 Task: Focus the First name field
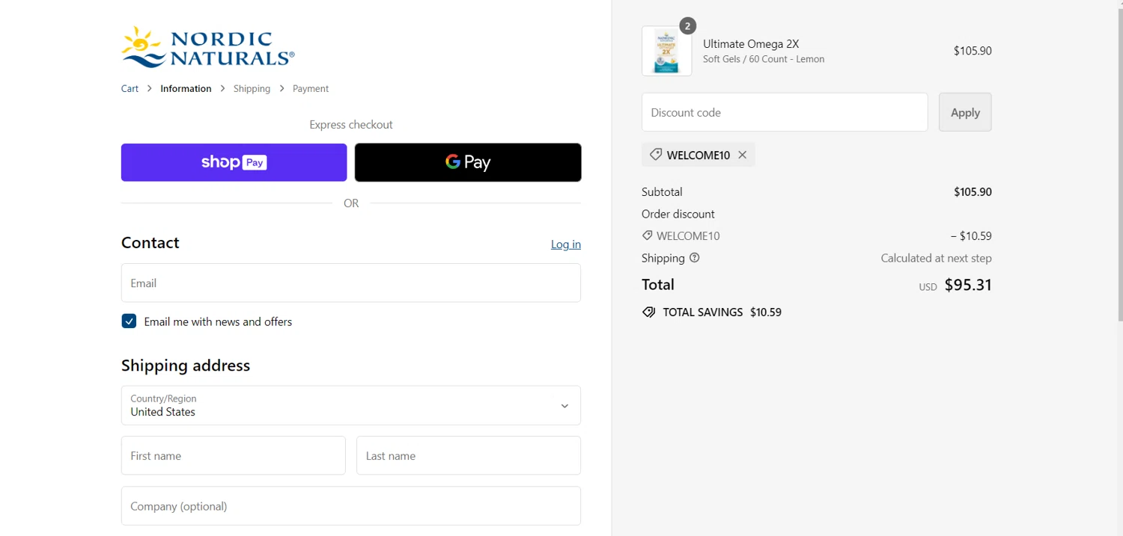click(234, 455)
